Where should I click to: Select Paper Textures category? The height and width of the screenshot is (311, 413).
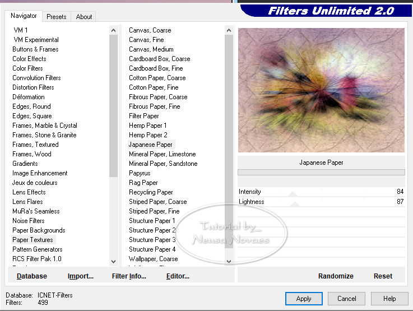tap(33, 240)
